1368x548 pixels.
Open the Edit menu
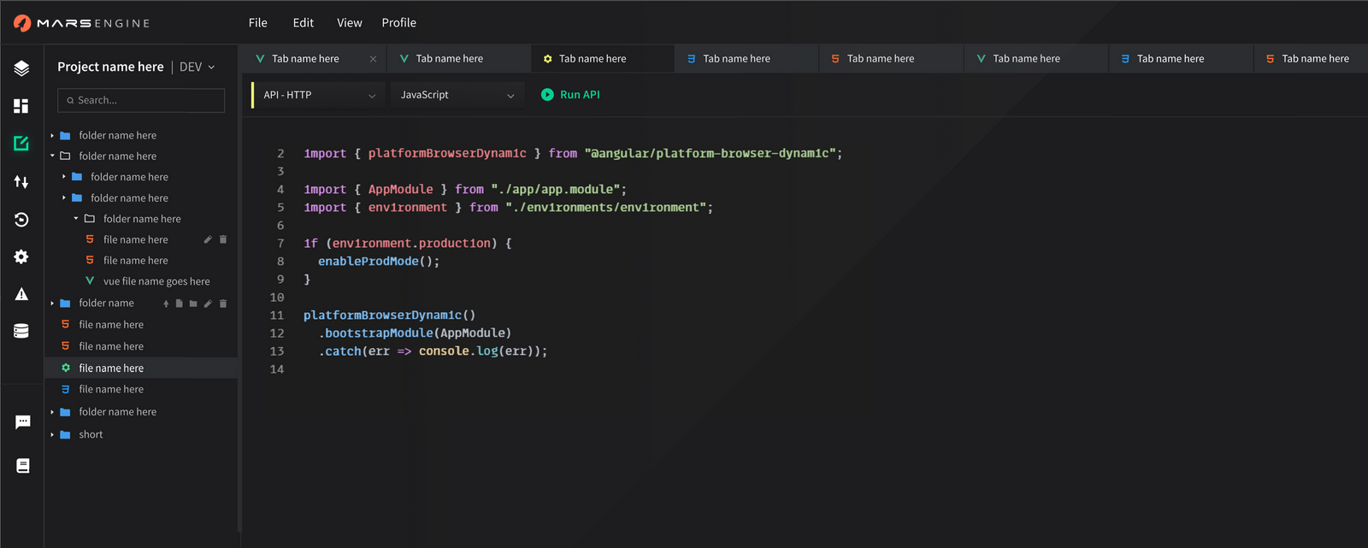(x=303, y=23)
